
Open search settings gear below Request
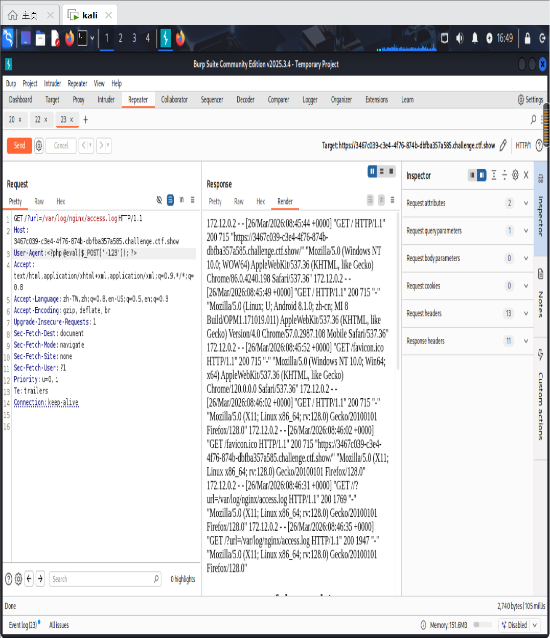click(x=18, y=579)
